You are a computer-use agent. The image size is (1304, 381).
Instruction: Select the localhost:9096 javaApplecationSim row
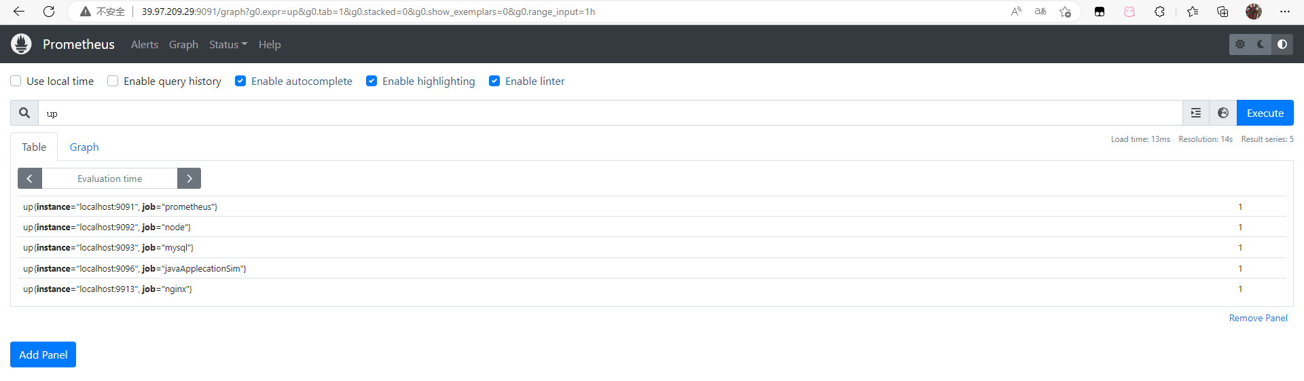point(651,268)
